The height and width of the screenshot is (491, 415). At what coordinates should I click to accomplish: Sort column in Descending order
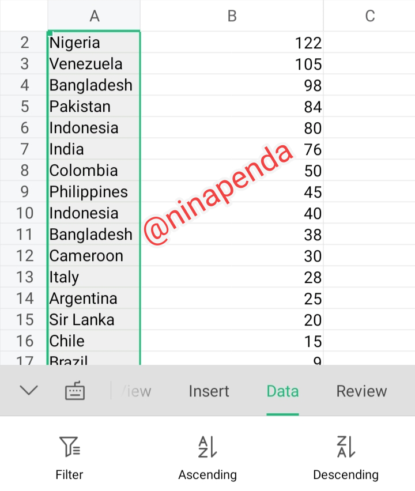(x=345, y=457)
